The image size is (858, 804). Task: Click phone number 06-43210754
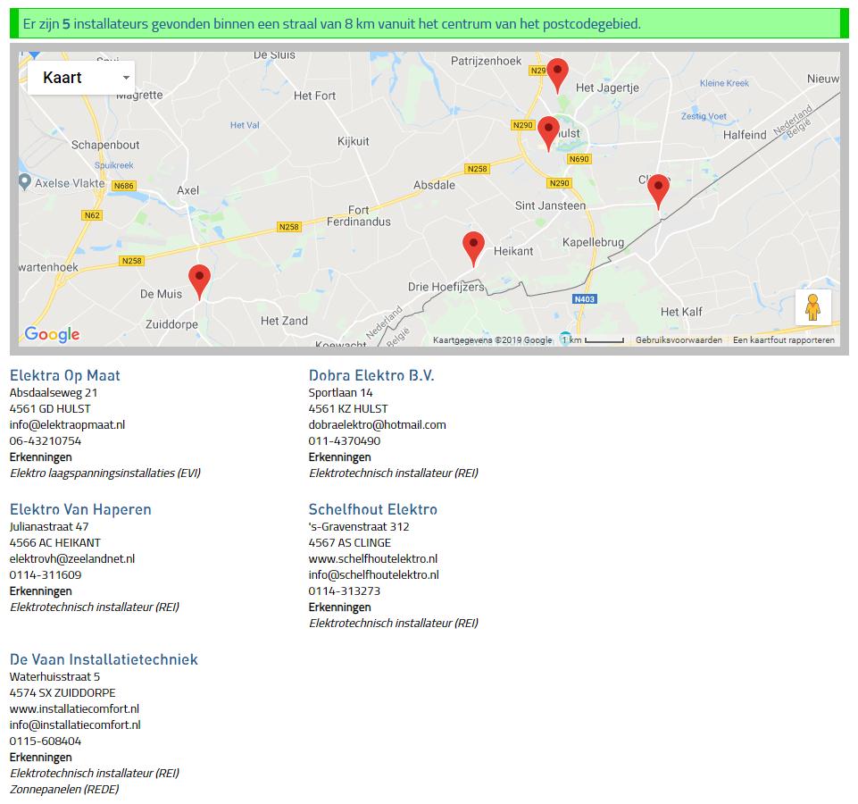click(46, 441)
